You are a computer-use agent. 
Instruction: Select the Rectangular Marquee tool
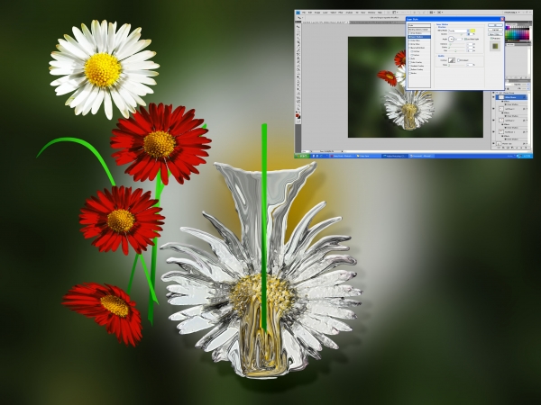pyautogui.click(x=298, y=31)
